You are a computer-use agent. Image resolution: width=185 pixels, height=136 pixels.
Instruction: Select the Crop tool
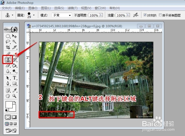[x=8, y=47]
